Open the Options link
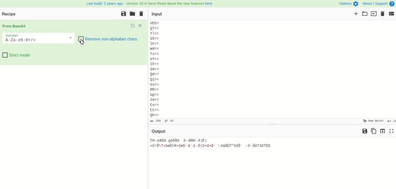The height and width of the screenshot is (189, 396). click(x=345, y=3)
